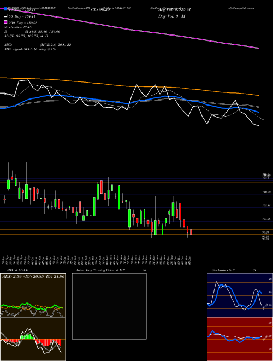Click the ADX +DY -DY values header

[33, 276]
